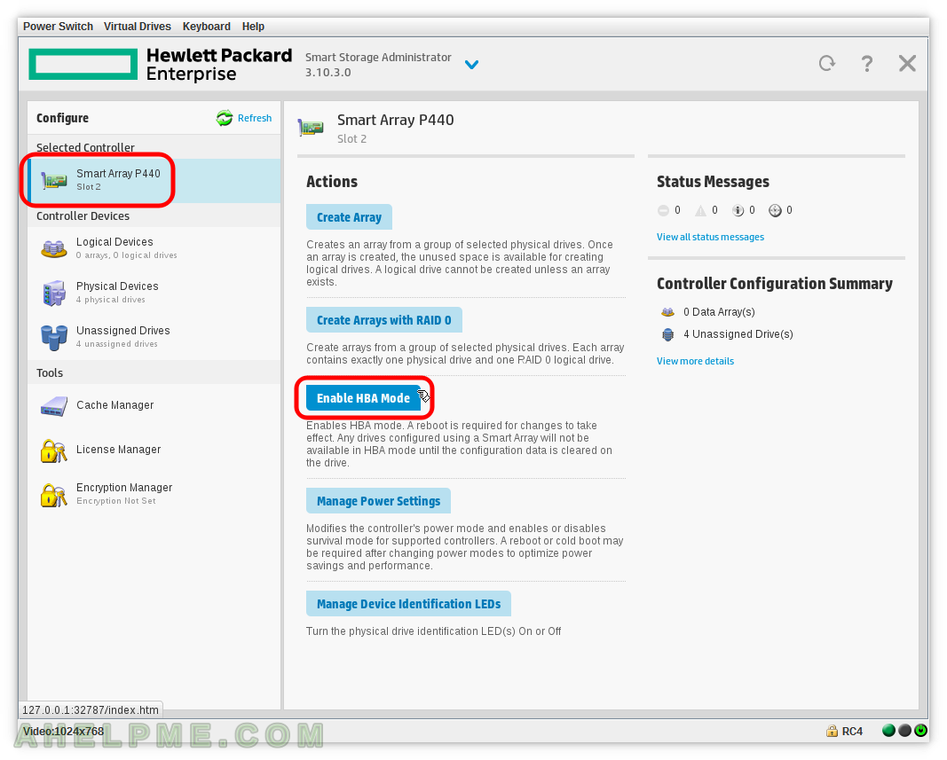Image resolution: width=947 pixels, height=760 pixels.
Task: Click Manage Device Identification LEDs
Action: [x=408, y=604]
